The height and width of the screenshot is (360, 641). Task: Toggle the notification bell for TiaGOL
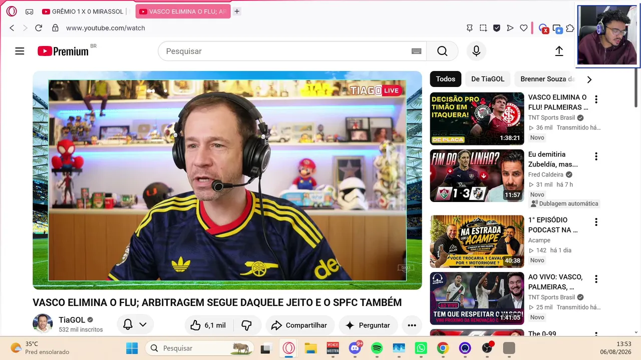point(128,325)
